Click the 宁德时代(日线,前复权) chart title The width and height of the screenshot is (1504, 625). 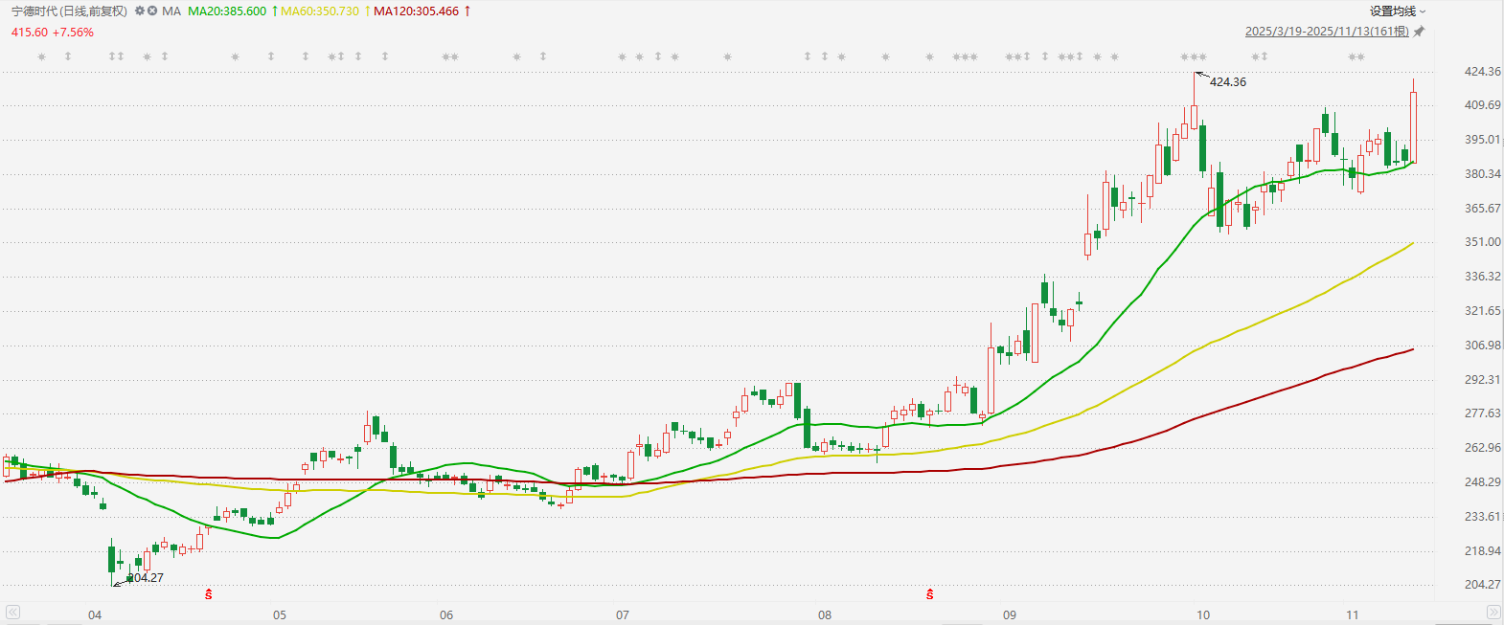click(x=69, y=11)
